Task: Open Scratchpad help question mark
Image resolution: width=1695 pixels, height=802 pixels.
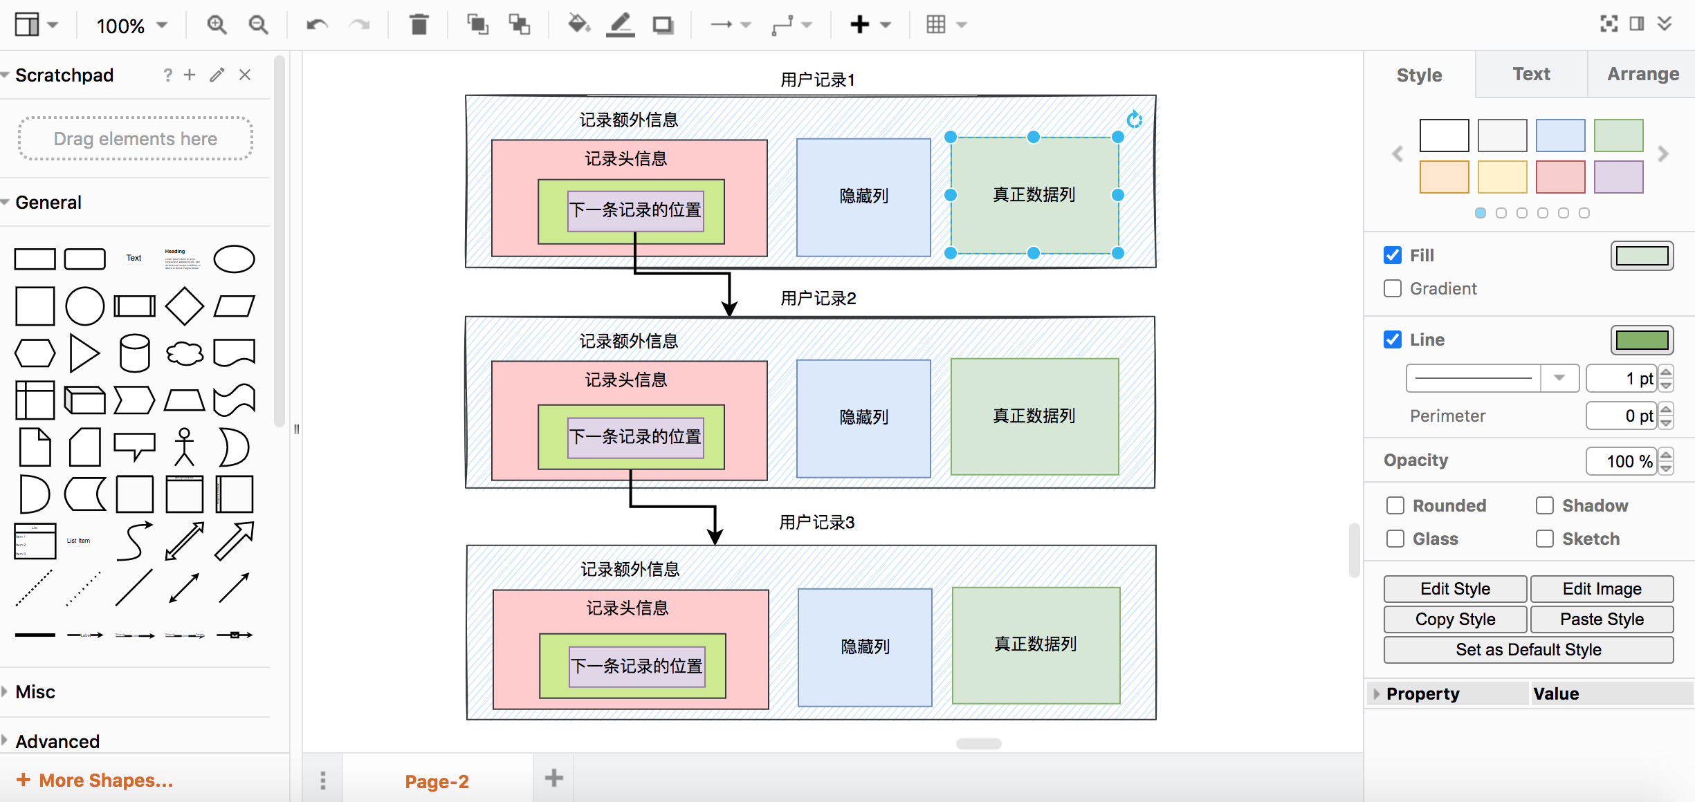Action: pos(167,75)
